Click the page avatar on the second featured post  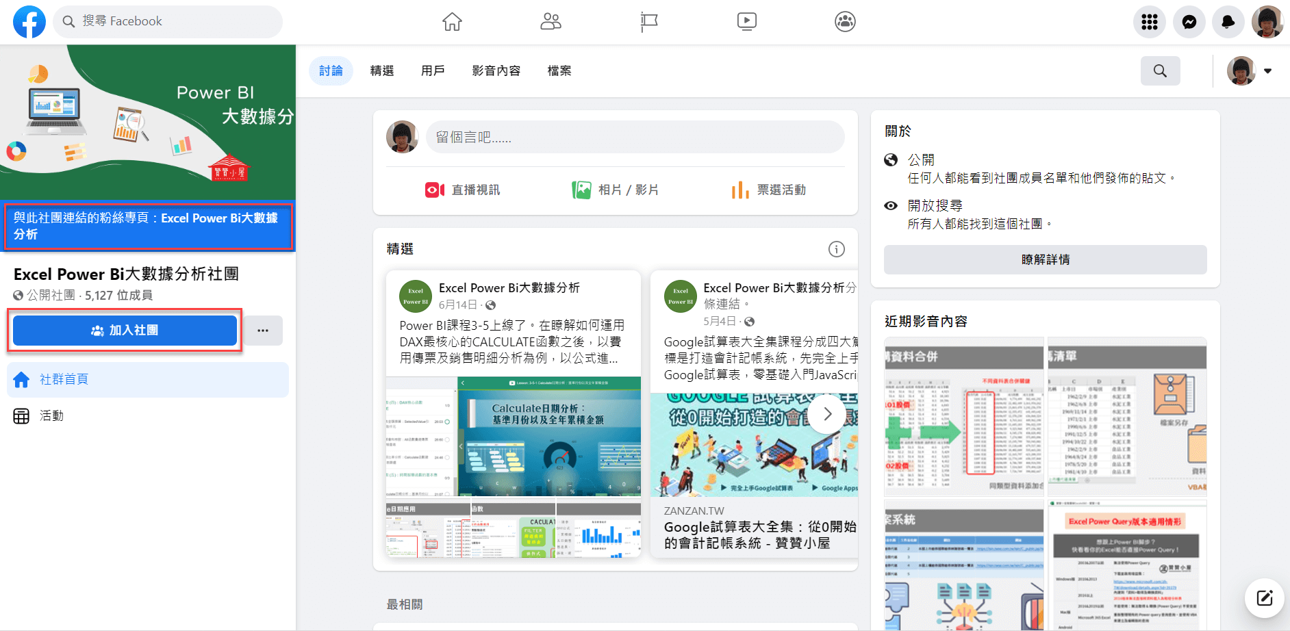click(681, 296)
